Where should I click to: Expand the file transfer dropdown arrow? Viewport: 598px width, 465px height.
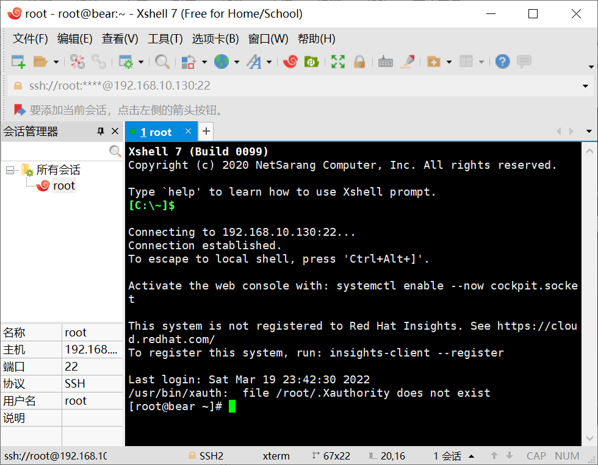pos(204,62)
